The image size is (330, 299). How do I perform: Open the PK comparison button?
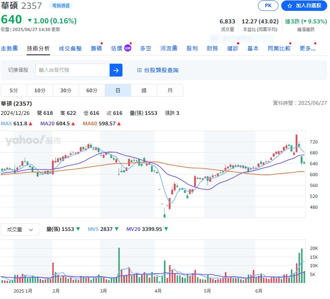point(268,6)
